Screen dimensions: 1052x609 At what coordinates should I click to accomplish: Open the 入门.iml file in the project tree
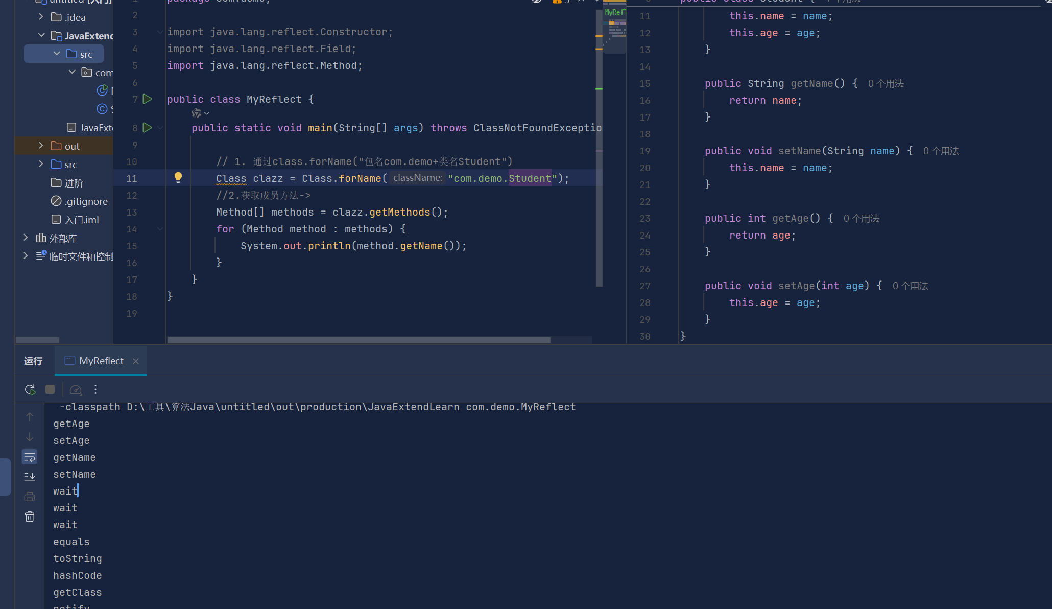[75, 220]
